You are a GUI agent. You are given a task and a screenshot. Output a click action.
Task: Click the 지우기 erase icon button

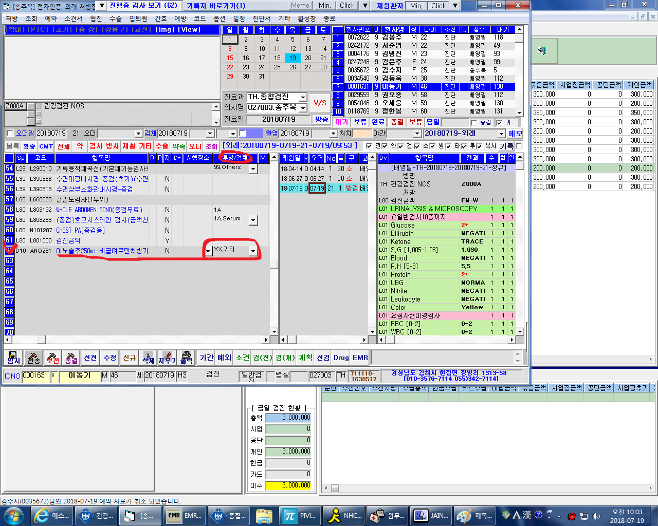[167, 357]
